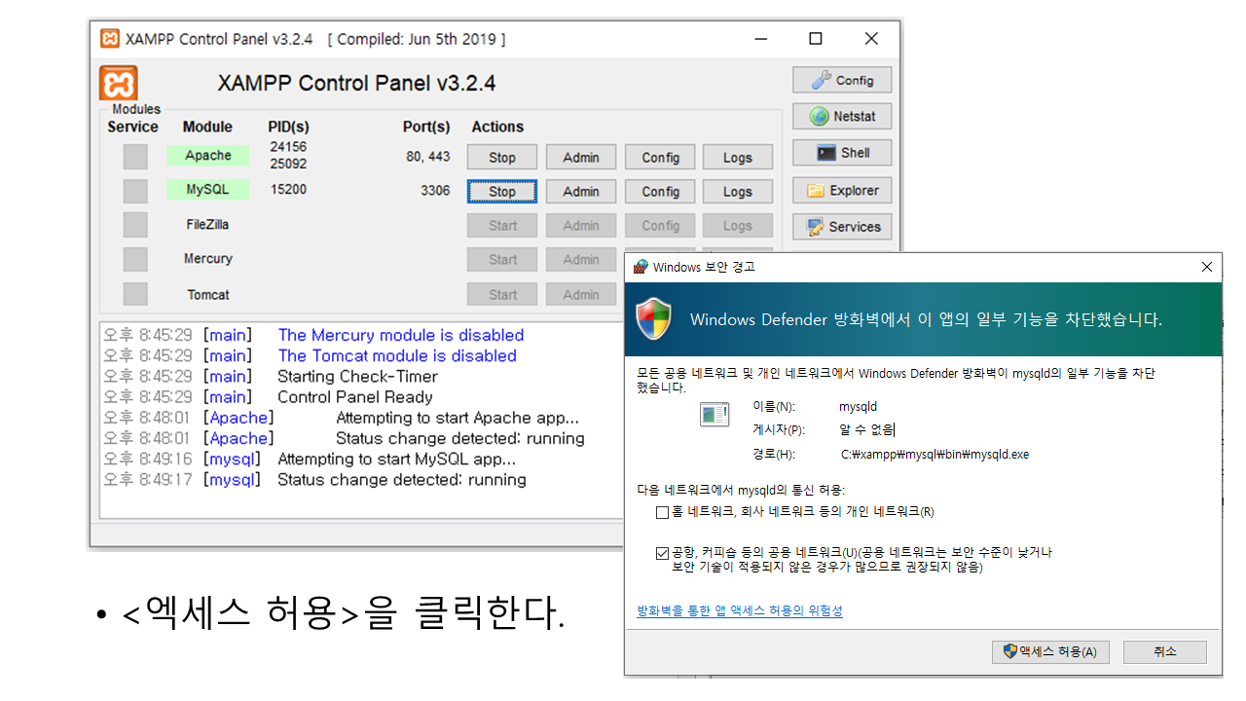Click the 액세스 허용 allow access button
Image resolution: width=1246 pixels, height=701 pixels.
(1049, 651)
